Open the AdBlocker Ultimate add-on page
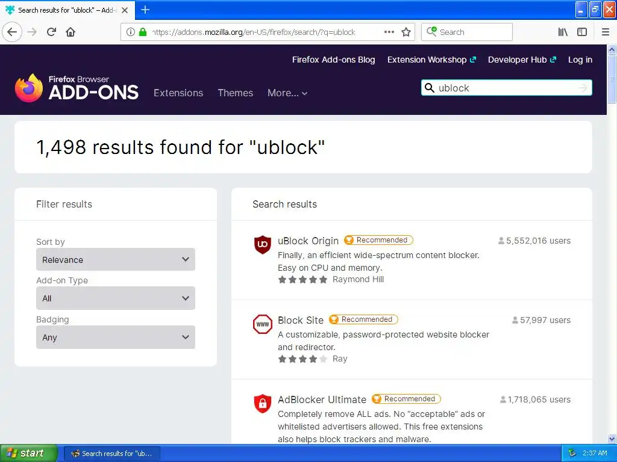 [x=322, y=399]
